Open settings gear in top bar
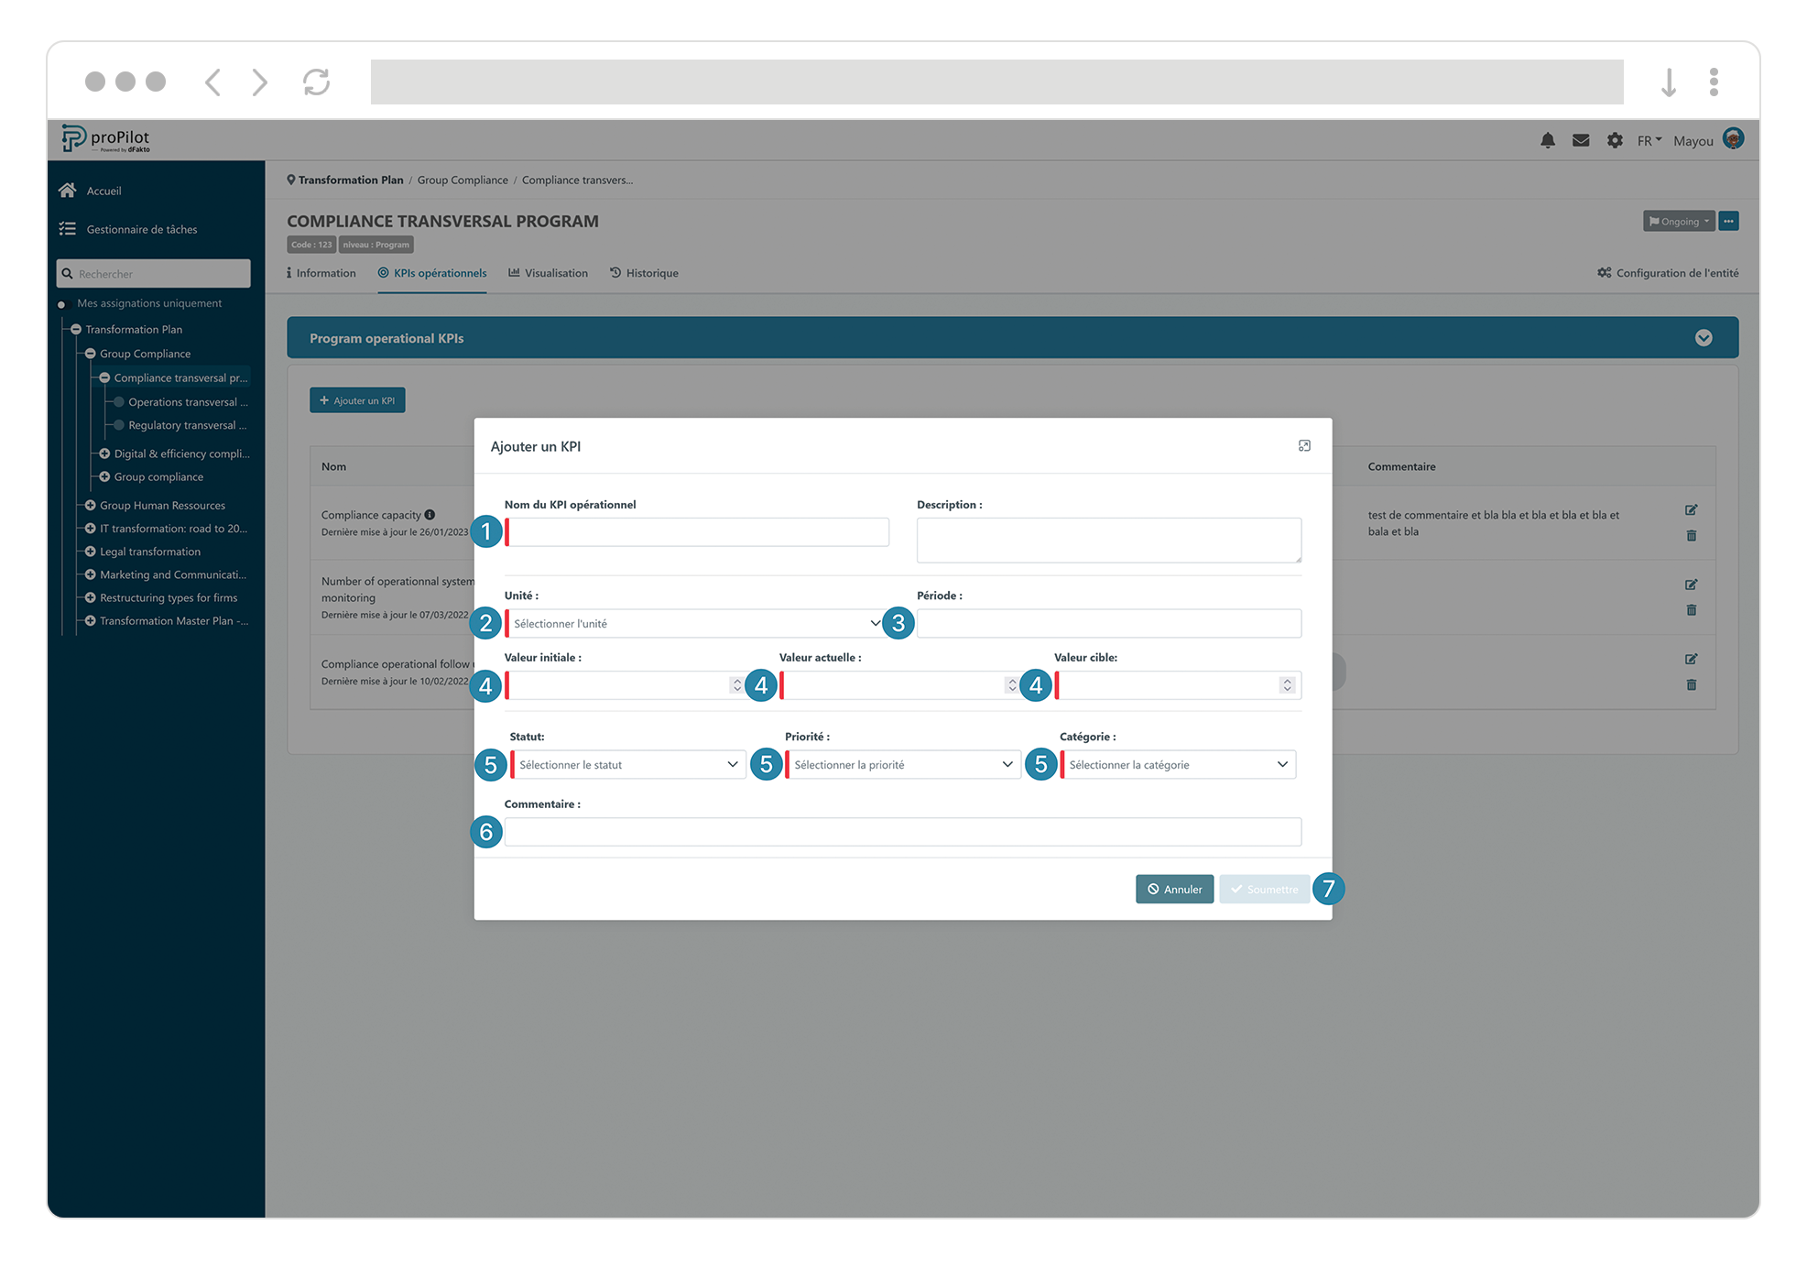 tap(1614, 140)
